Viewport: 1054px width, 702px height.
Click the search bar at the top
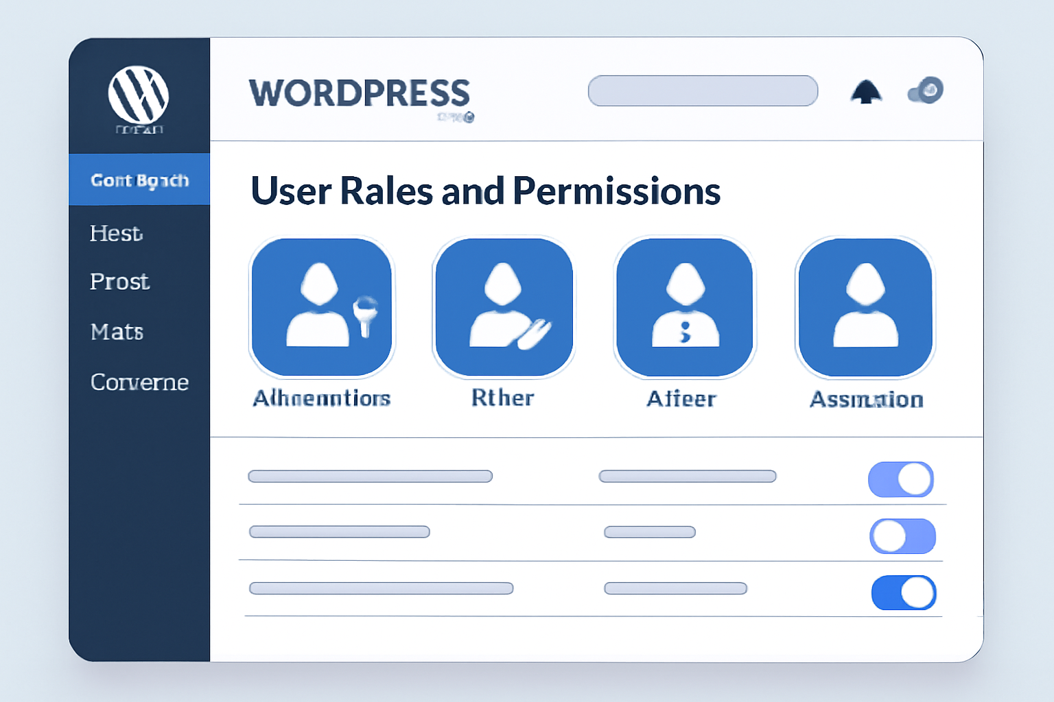(702, 90)
